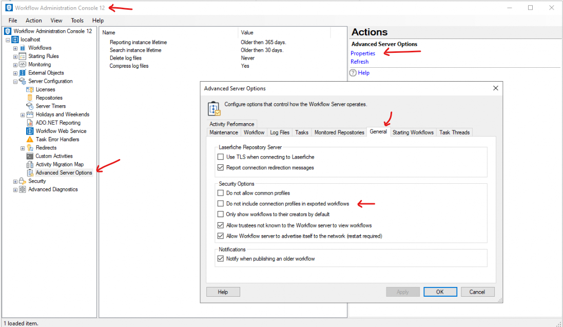Click the root Workflow Administration Console icon
Viewport: 563px width, 327px height.
(x=8, y=31)
